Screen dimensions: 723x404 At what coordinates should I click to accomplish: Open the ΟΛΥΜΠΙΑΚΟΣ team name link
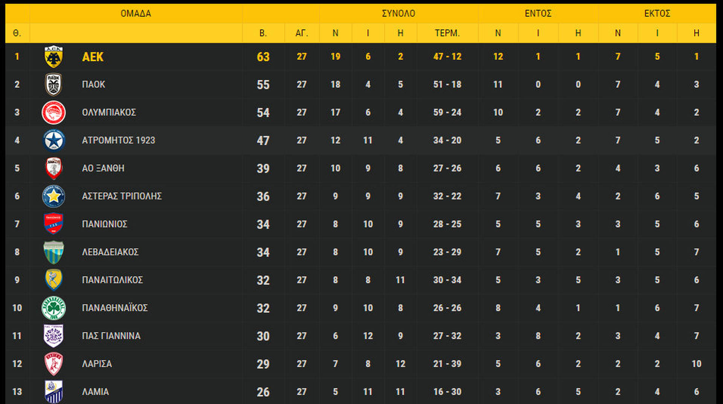[x=109, y=112]
